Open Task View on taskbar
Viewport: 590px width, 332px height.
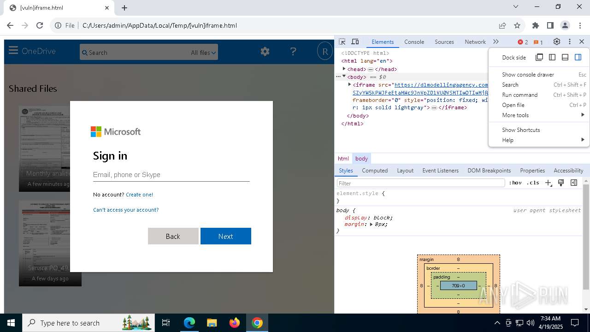click(166, 323)
